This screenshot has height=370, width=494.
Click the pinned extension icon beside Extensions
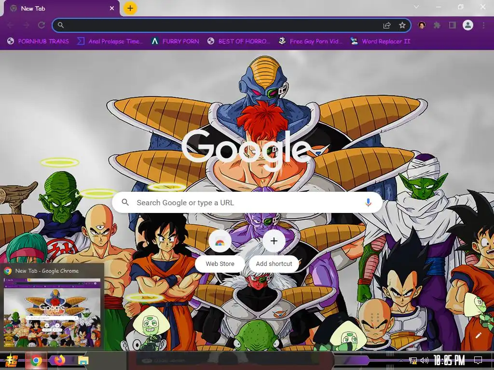click(x=422, y=25)
